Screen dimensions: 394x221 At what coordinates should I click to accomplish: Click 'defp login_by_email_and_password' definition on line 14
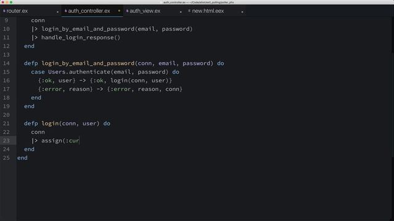coord(79,63)
